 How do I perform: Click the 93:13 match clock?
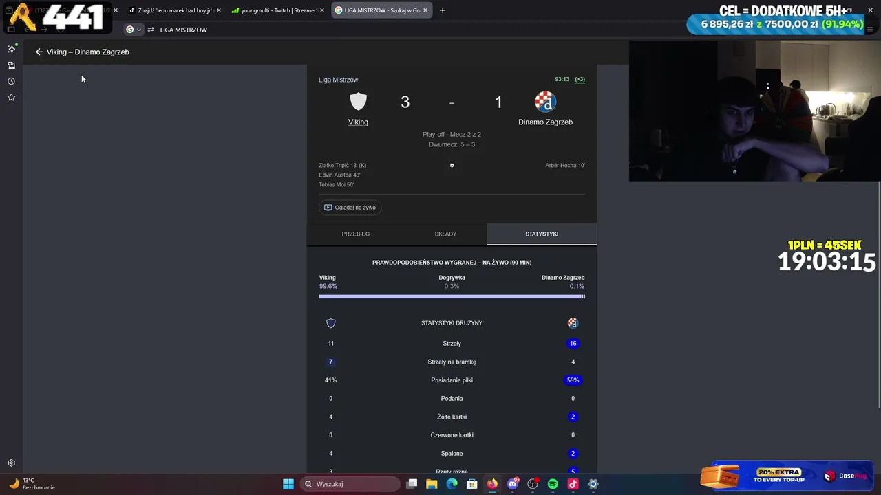click(562, 80)
